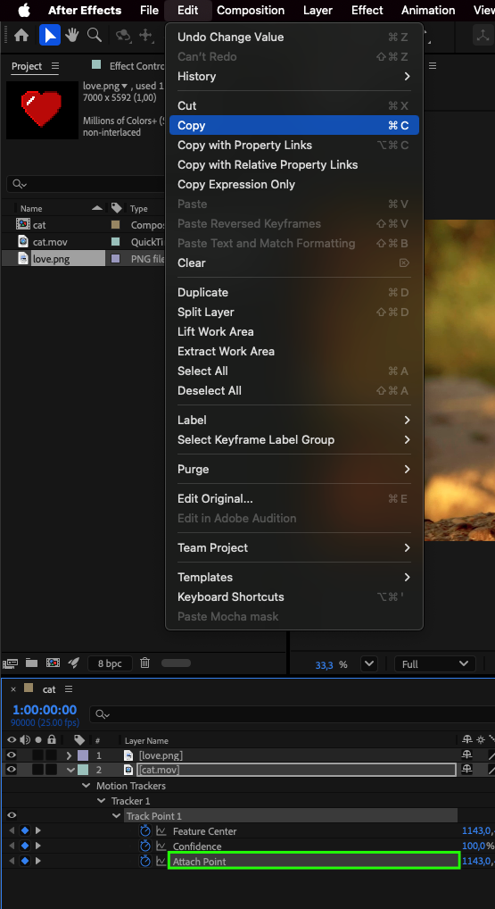Toggle the Confidence stopwatch

point(144,846)
